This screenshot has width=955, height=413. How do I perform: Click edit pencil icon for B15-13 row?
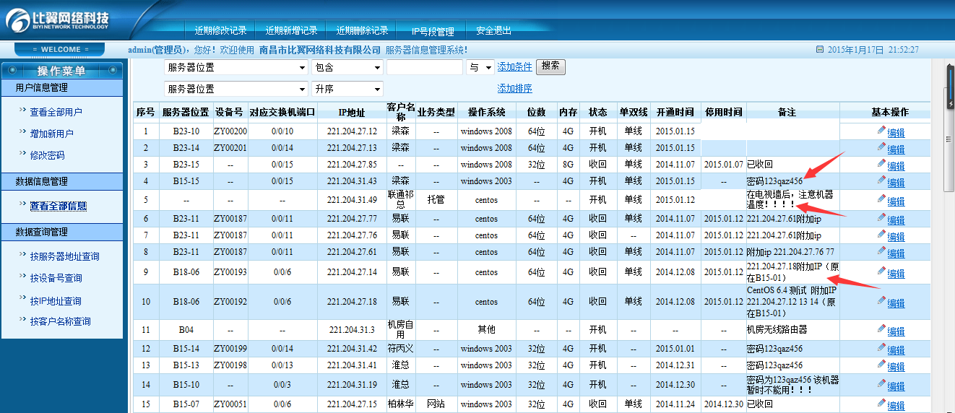click(881, 364)
